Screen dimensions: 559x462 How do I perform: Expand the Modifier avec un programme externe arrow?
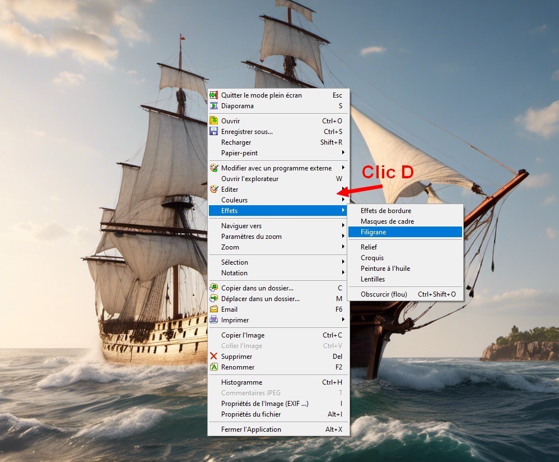pos(343,167)
